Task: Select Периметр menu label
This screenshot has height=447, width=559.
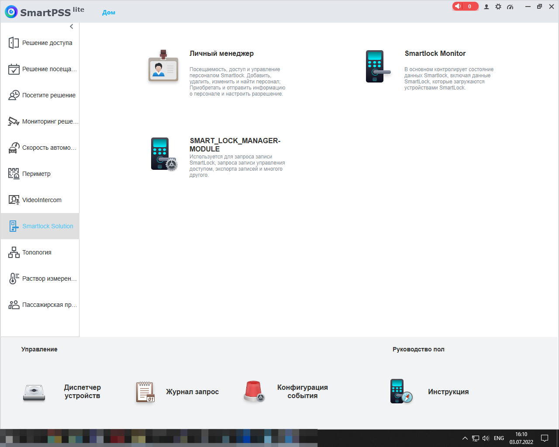Action: [x=36, y=174]
